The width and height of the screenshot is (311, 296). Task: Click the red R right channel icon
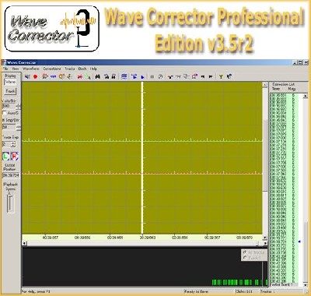15,157
